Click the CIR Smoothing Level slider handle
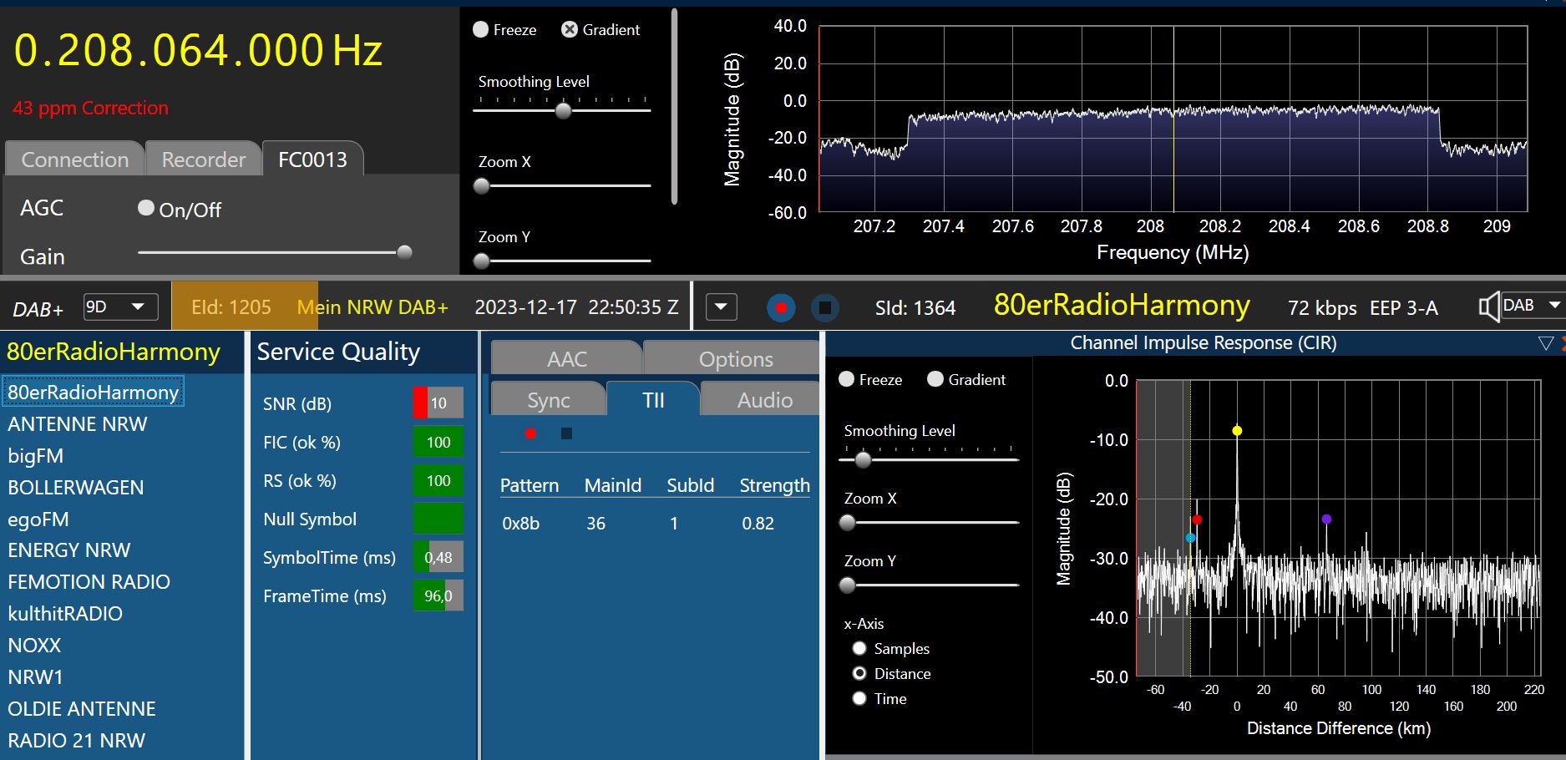This screenshot has height=760, width=1566. point(864,459)
